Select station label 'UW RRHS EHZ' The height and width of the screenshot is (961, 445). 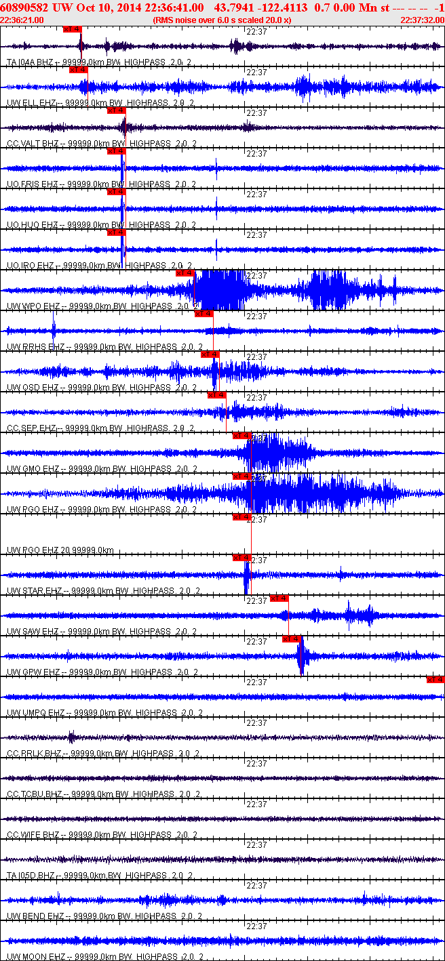tap(35, 347)
